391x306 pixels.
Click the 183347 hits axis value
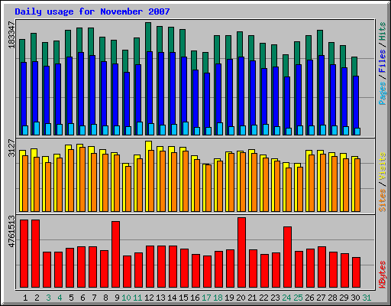(x=11, y=34)
